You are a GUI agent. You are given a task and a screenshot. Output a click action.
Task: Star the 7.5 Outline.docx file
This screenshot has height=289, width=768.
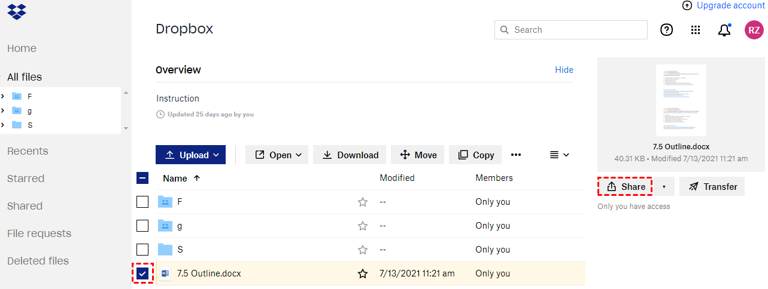pyautogui.click(x=363, y=273)
